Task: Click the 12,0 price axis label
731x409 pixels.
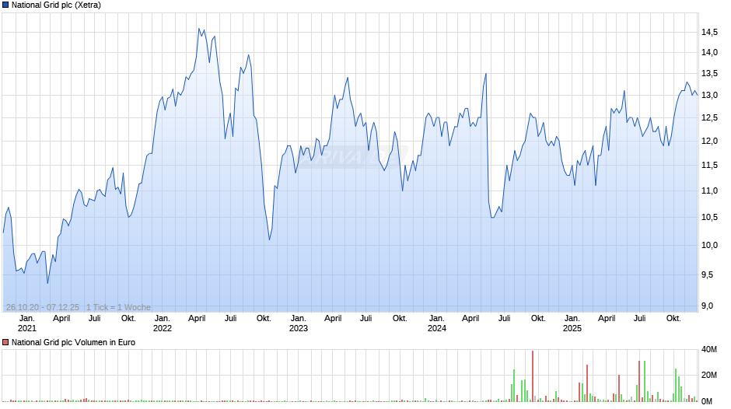Action: pyautogui.click(x=709, y=142)
